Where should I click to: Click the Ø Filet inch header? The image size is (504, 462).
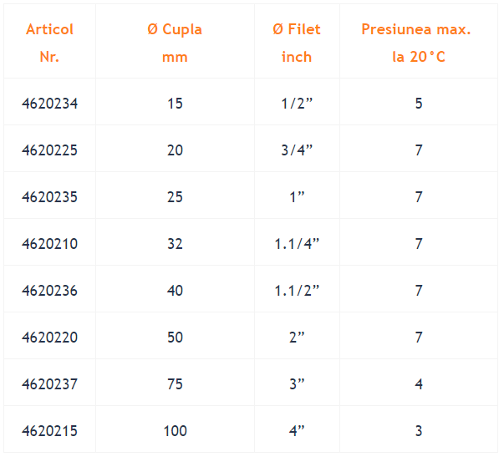[297, 43]
